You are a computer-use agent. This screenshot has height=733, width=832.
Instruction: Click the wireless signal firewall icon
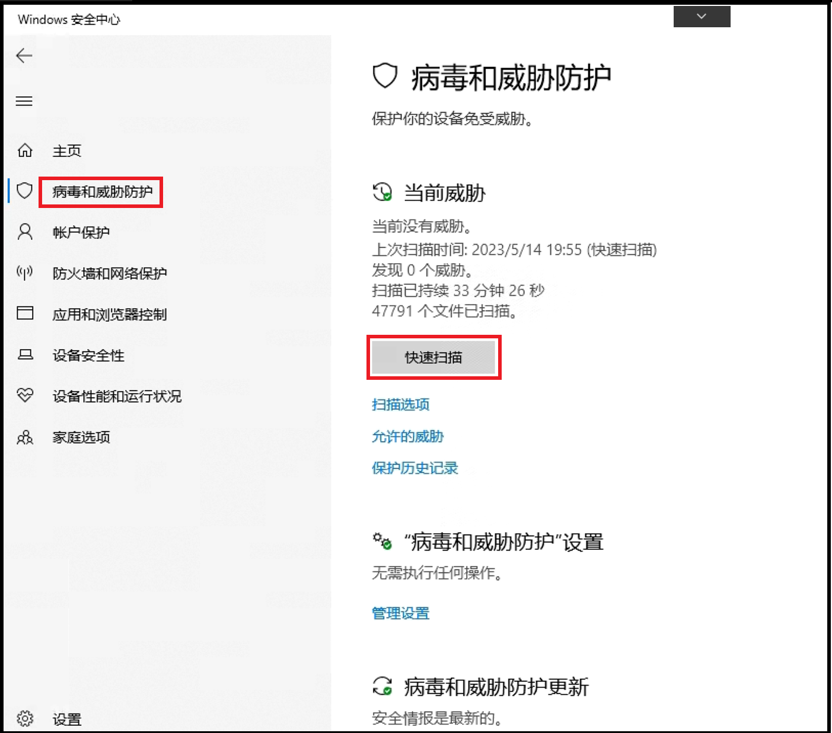24,273
